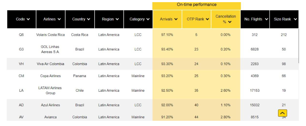Open the OTP Rank header dropdown
Viewport: 306px width, 126px height.
click(207, 19)
